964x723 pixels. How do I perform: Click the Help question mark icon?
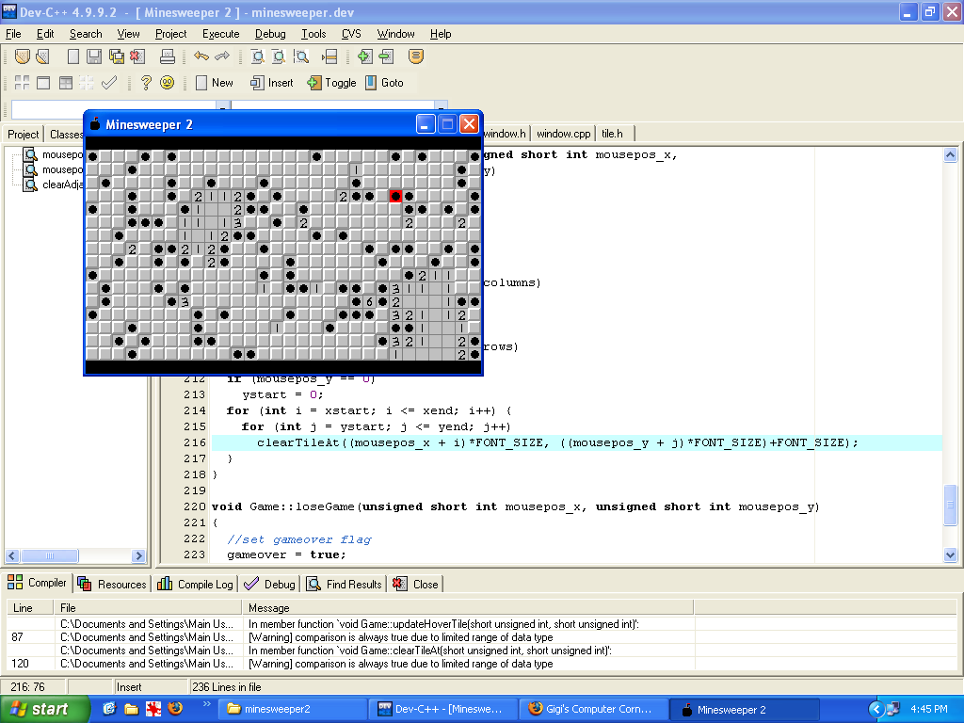pos(146,83)
